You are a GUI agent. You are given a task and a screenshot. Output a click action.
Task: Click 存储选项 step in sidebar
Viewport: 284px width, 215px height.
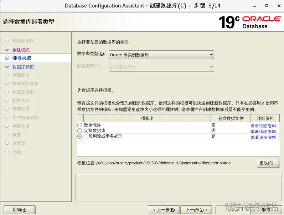[x=21, y=75]
